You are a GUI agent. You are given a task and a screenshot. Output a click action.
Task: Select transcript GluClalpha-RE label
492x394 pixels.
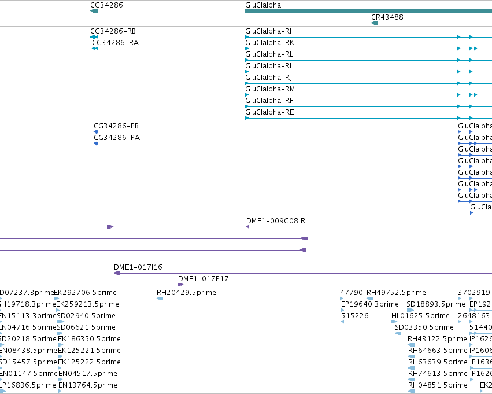269,112
